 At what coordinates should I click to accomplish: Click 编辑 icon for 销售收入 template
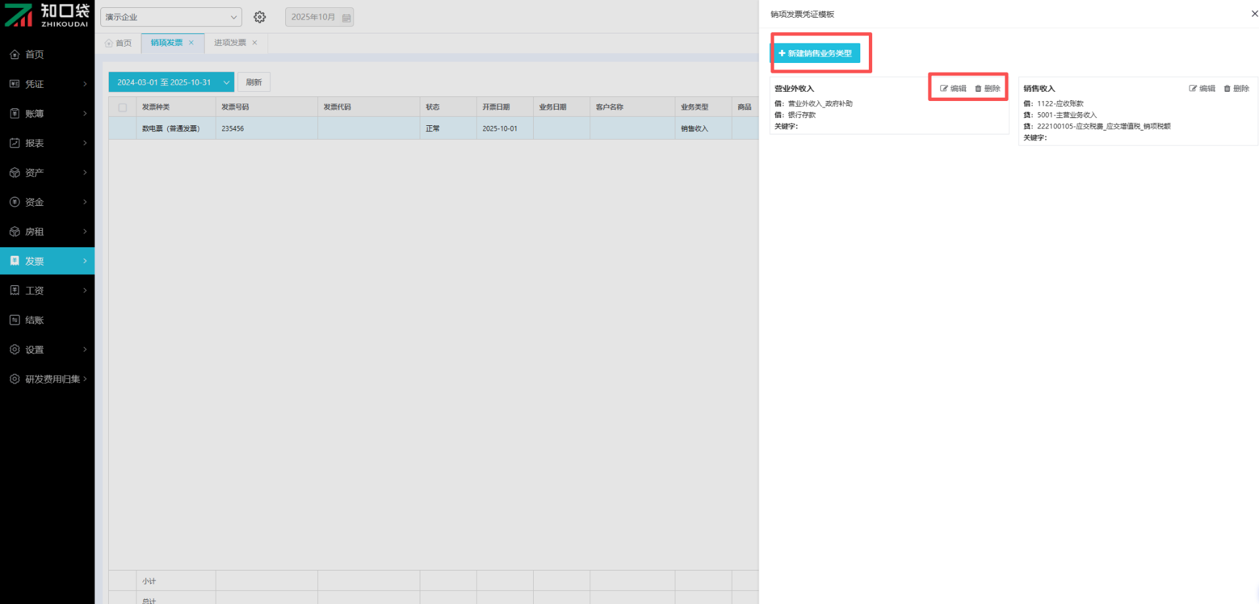click(1193, 89)
